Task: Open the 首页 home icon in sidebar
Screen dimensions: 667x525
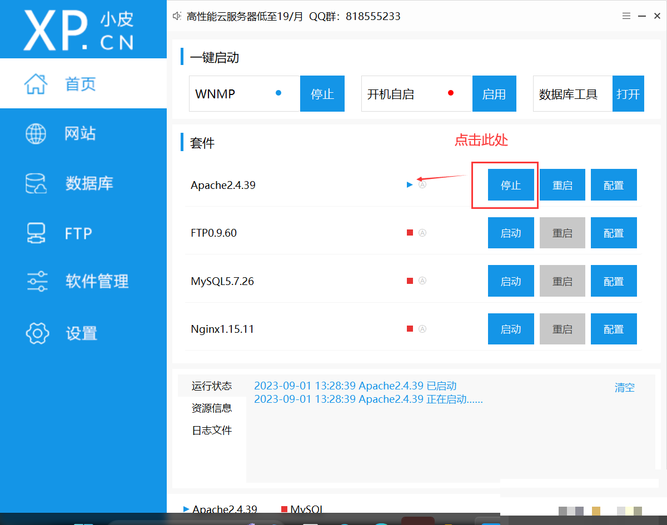Action: tap(36, 84)
